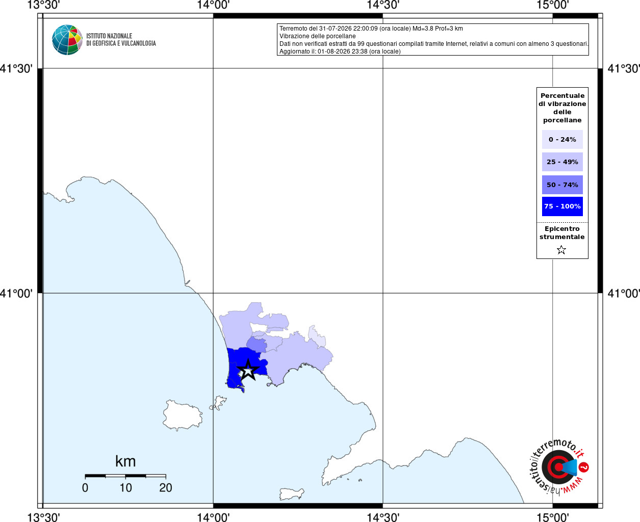
Task: Click the 'Dati non verificati' info line
Action: pos(433,44)
